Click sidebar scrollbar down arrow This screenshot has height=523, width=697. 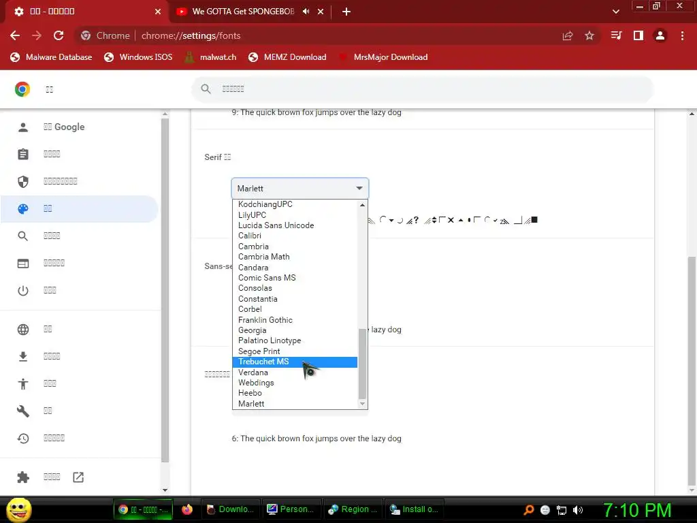coord(165,490)
